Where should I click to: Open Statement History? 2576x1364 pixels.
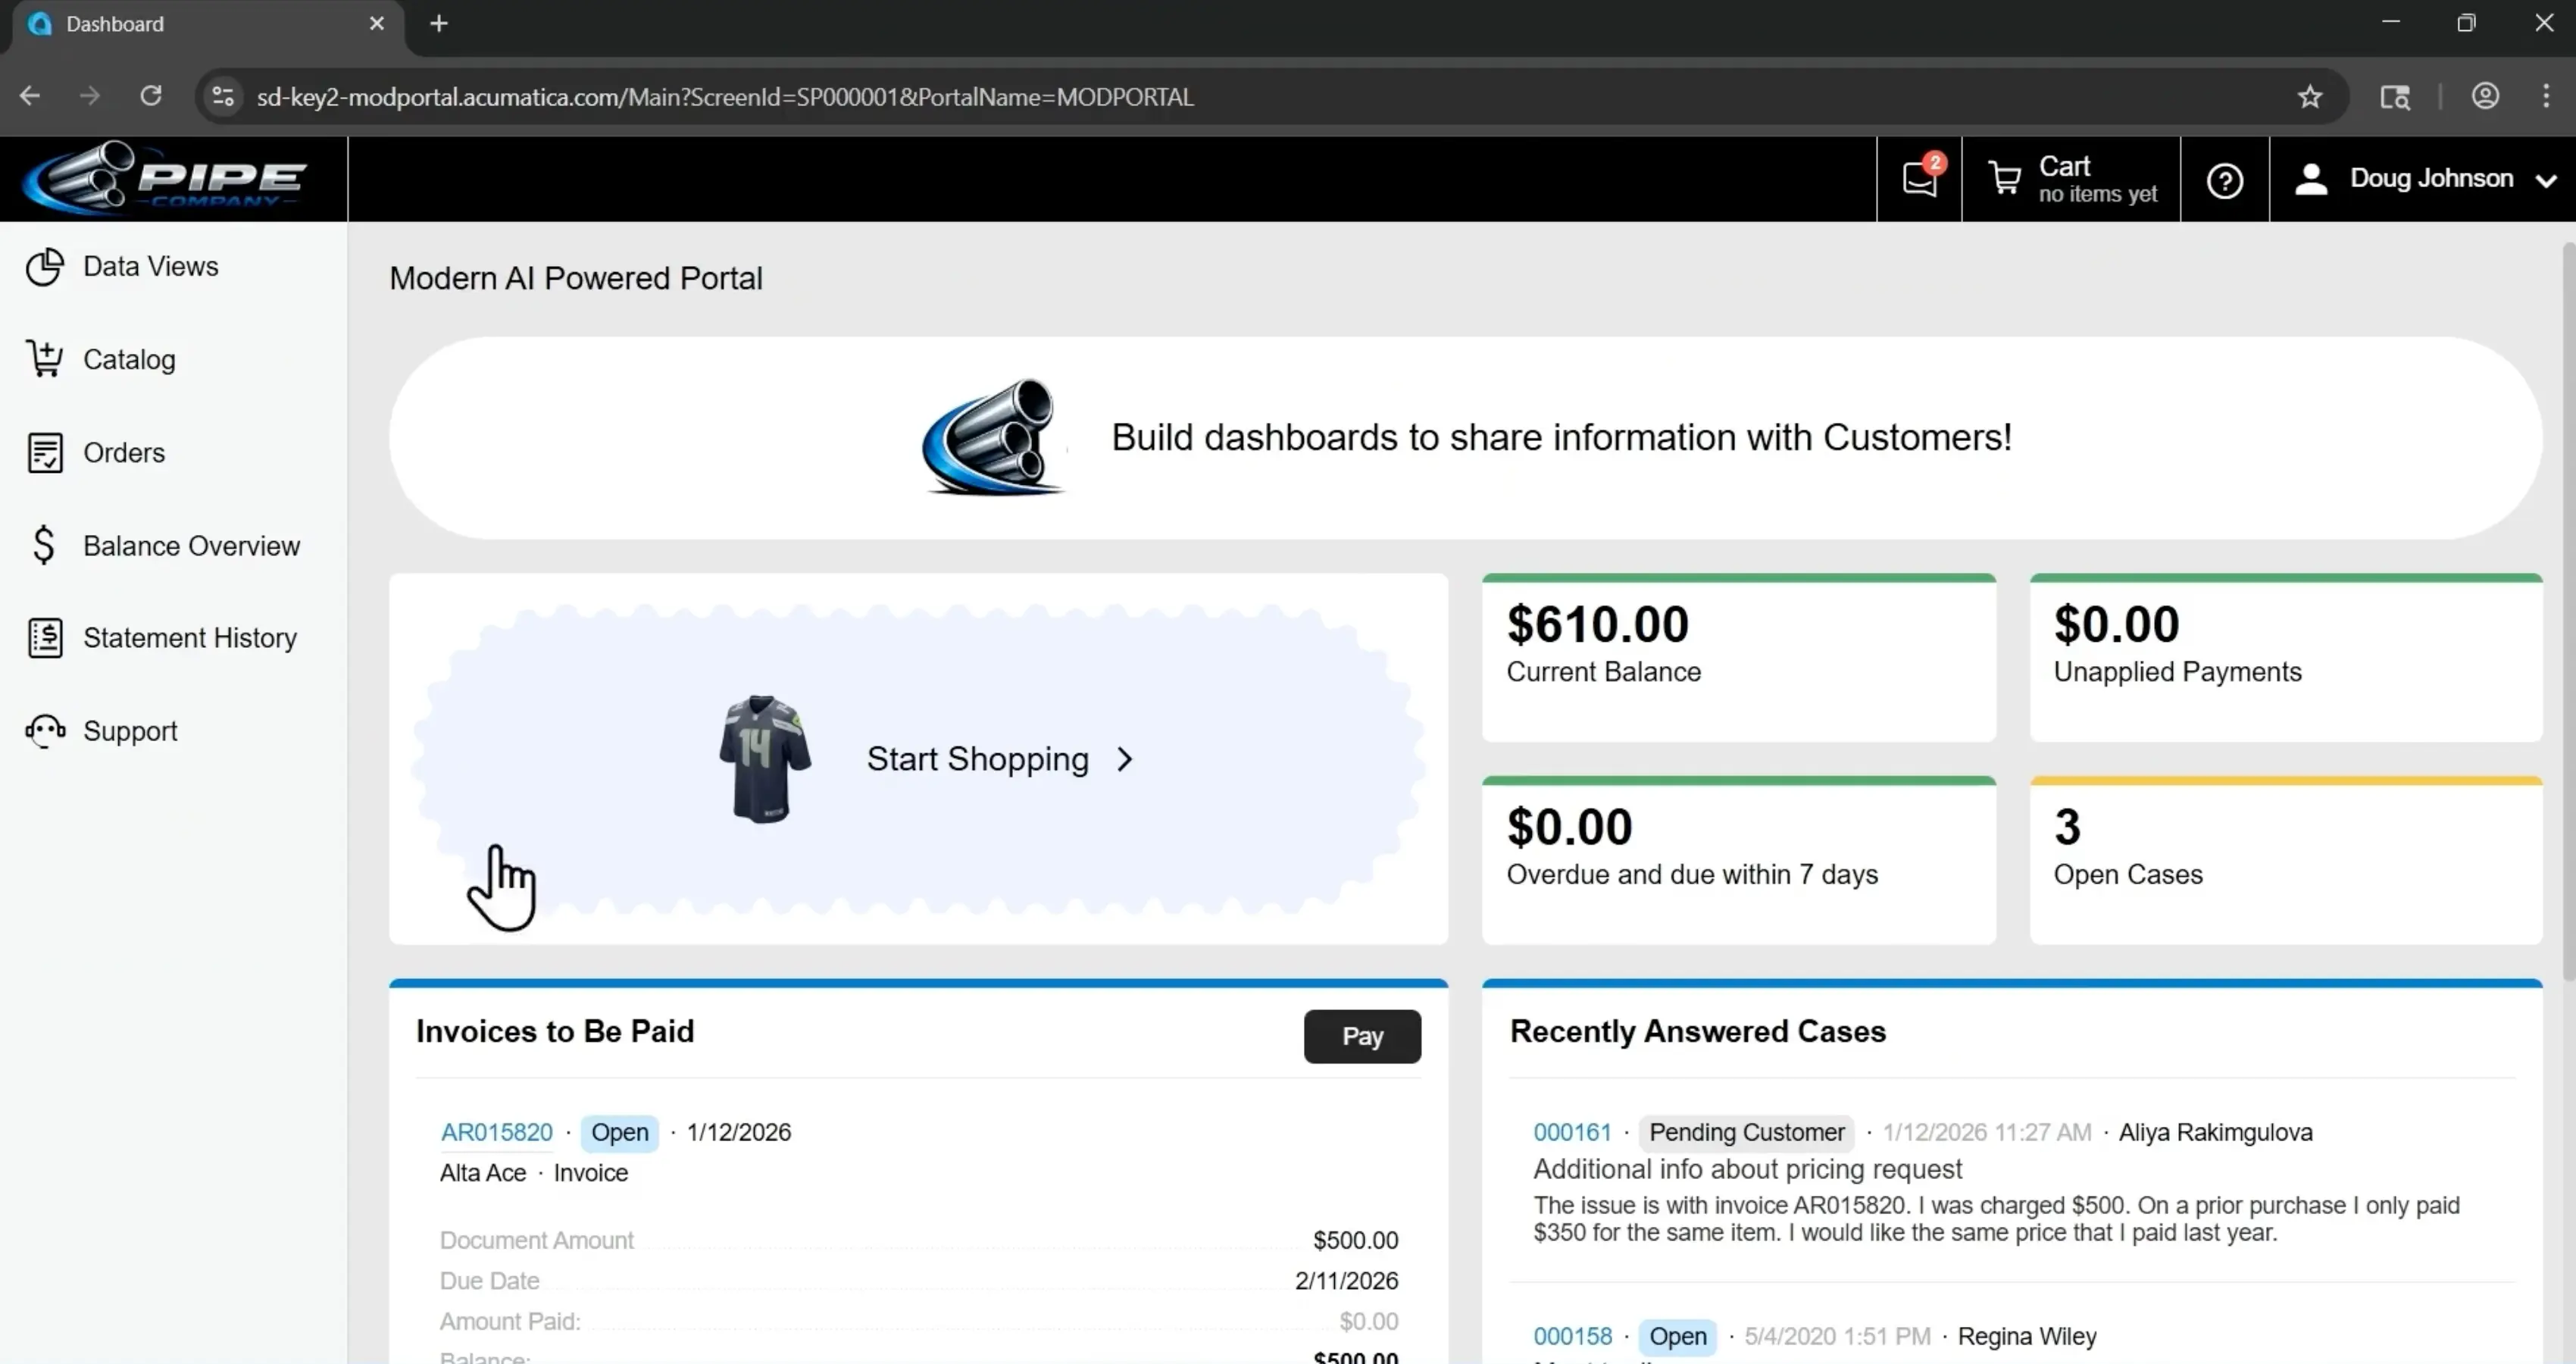[x=189, y=637]
